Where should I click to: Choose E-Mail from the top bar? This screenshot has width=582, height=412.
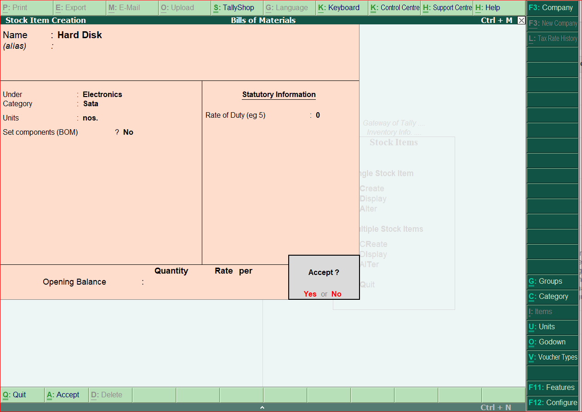pyautogui.click(x=132, y=8)
